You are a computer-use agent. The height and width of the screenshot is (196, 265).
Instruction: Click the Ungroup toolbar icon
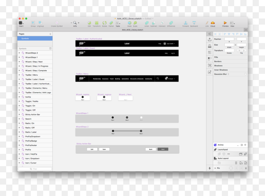(x=40, y=23)
